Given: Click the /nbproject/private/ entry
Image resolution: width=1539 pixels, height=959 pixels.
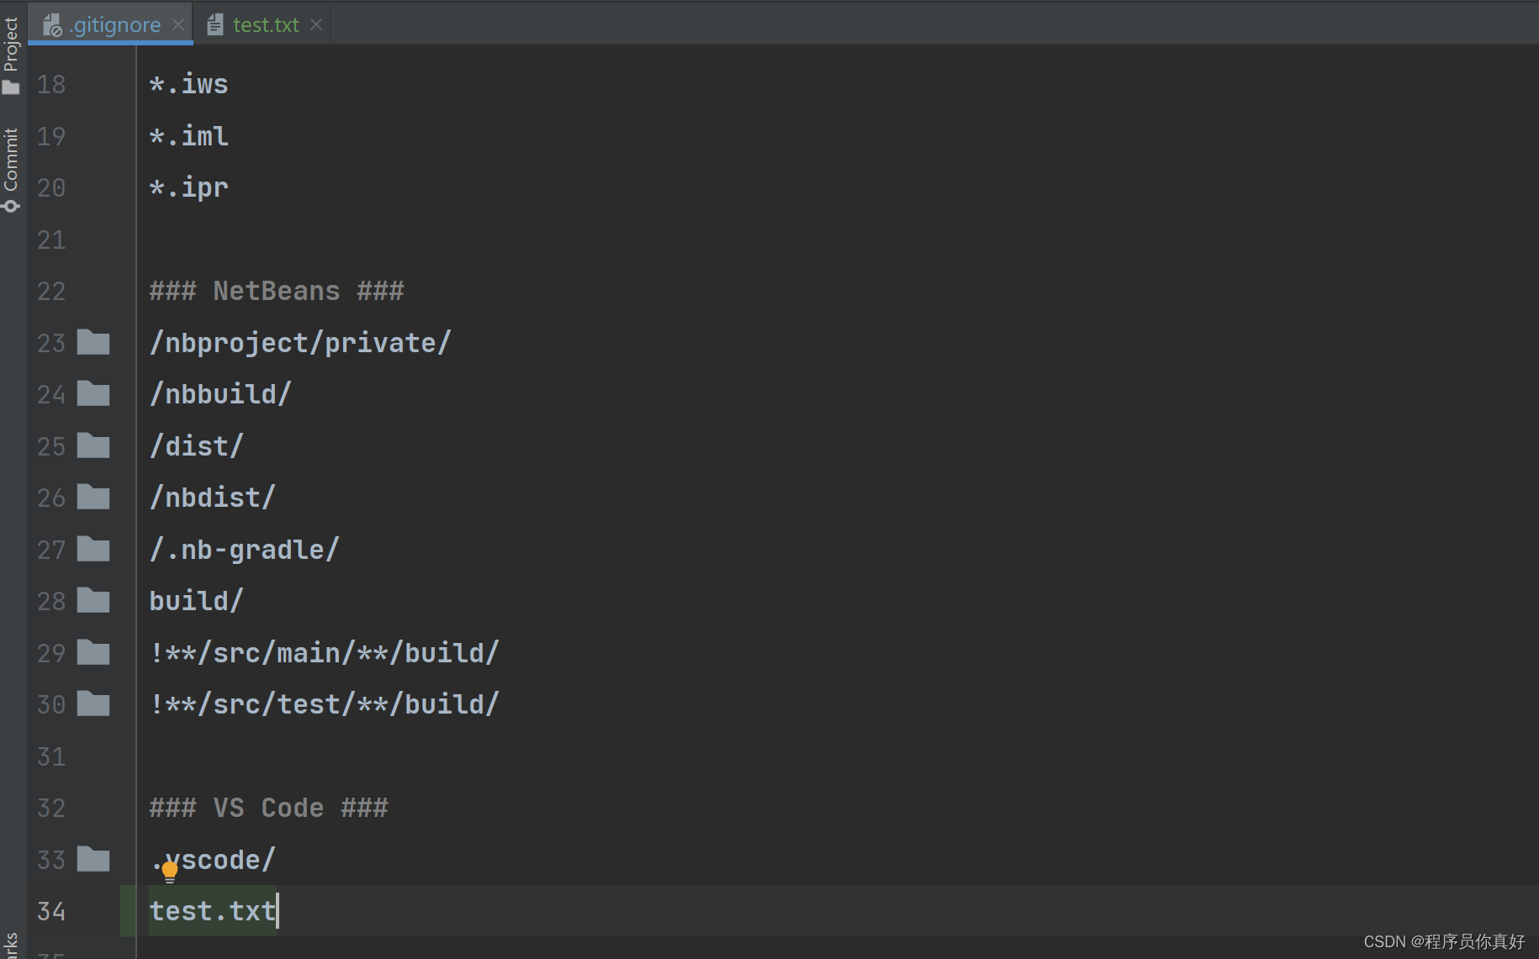Looking at the screenshot, I should [300, 343].
